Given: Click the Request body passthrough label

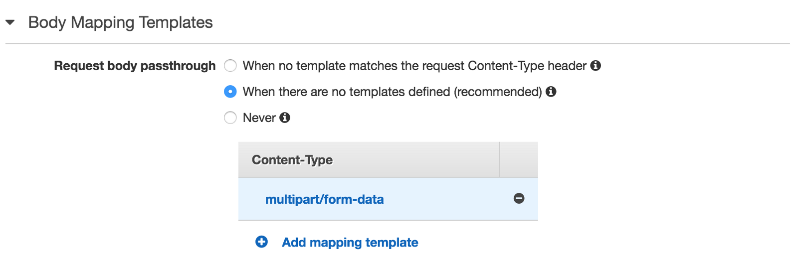Looking at the screenshot, I should [x=135, y=66].
